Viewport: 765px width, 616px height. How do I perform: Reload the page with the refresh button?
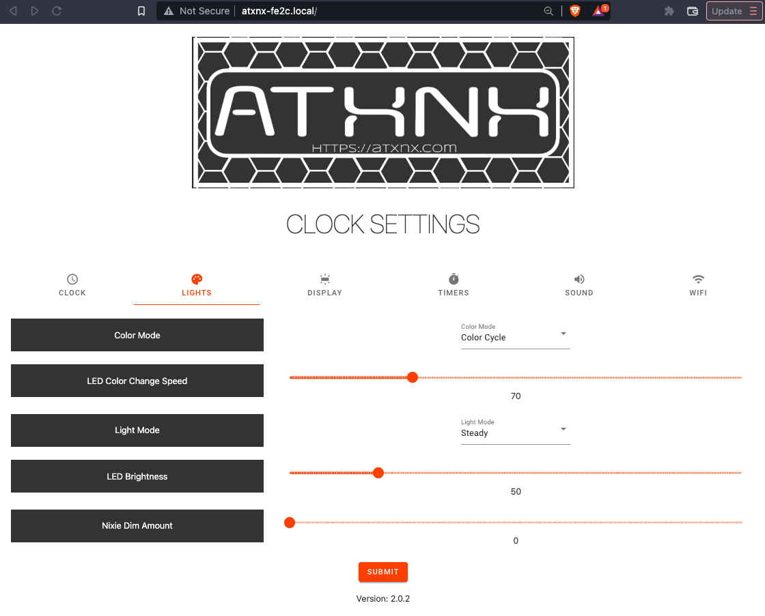point(57,11)
